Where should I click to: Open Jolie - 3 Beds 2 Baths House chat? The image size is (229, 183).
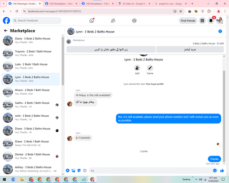[x=31, y=118]
